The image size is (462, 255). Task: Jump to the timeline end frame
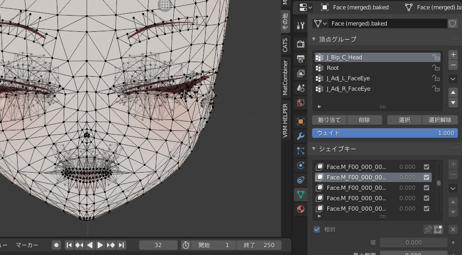pos(121,245)
